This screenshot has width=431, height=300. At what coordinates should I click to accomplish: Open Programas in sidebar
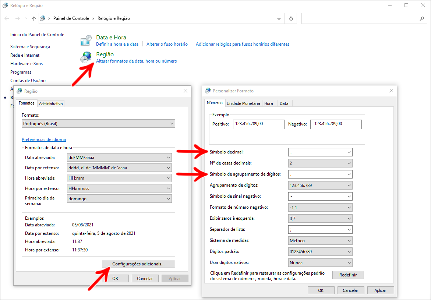pyautogui.click(x=21, y=72)
